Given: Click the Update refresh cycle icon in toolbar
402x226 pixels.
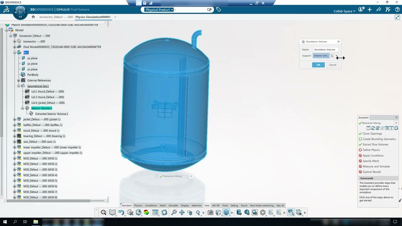Looking at the screenshot, I should click(164, 213).
